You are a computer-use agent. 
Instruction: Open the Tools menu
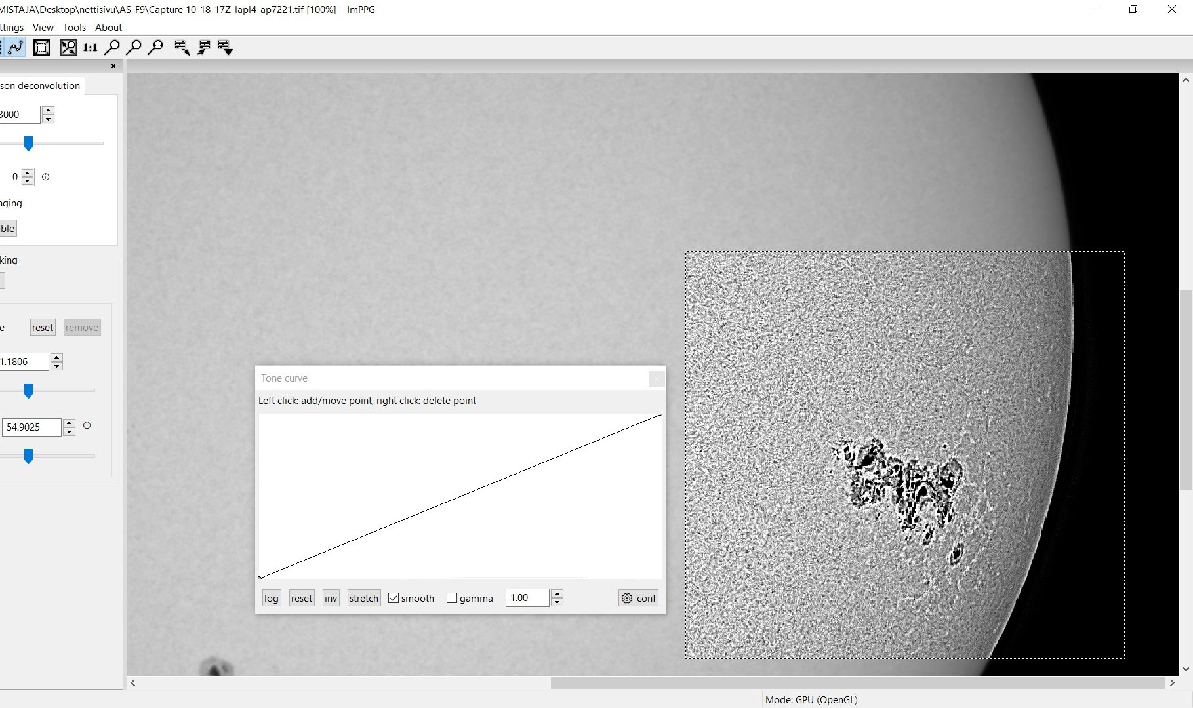pos(74,27)
